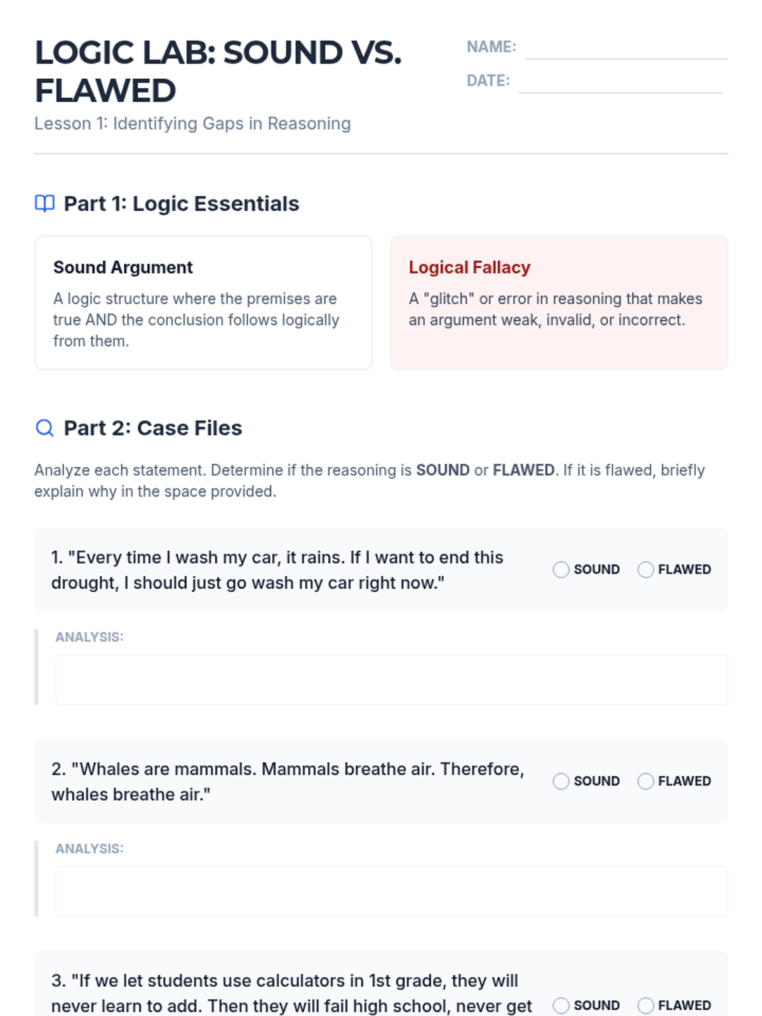
Task: Click the open book icon beside Part 1
Action: (x=44, y=203)
